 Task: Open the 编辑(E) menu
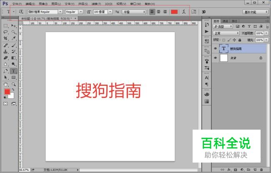(x=30, y=4)
